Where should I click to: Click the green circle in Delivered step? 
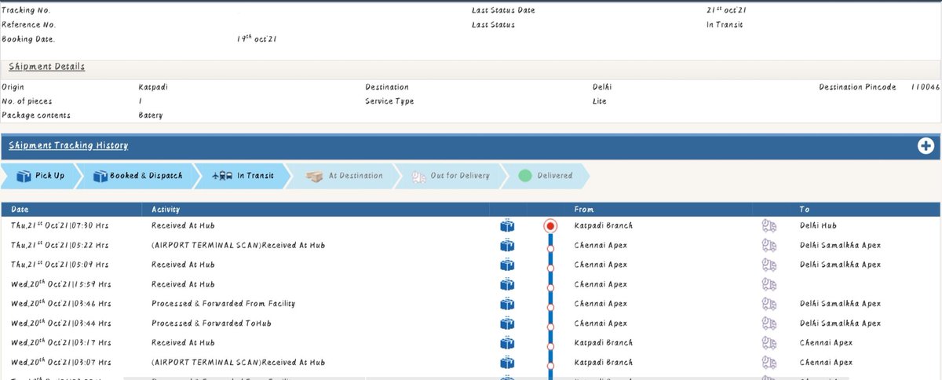(x=524, y=176)
